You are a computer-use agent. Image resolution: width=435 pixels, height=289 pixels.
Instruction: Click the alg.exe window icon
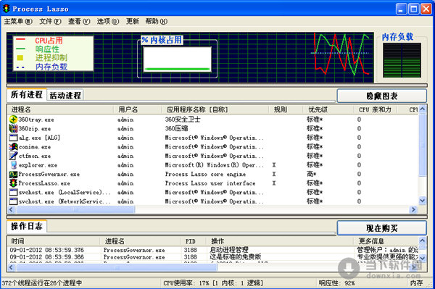coord(13,138)
